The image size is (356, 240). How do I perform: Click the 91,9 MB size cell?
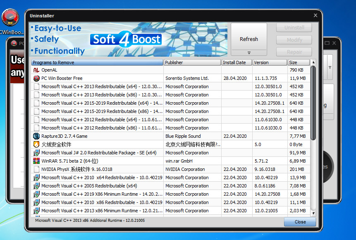click(x=298, y=153)
